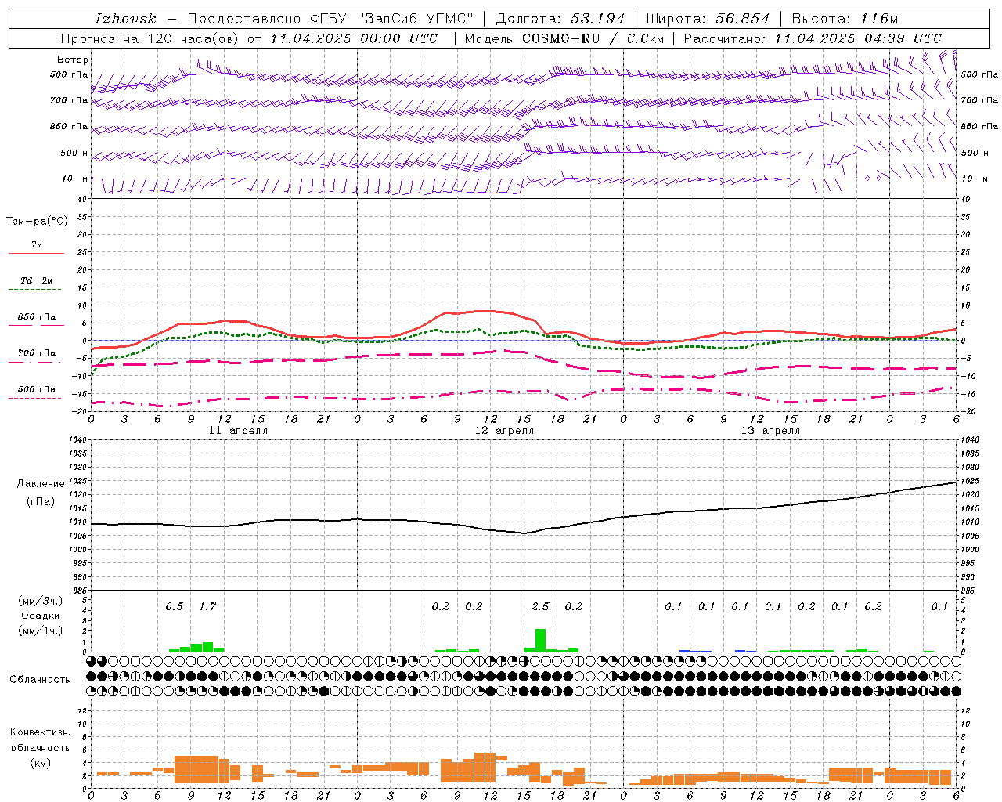The image size is (1002, 802).
Task: Click the 'Предоставлено ФГБУ "ЗапСиб УГМС"' provider text
Action: click(x=330, y=19)
